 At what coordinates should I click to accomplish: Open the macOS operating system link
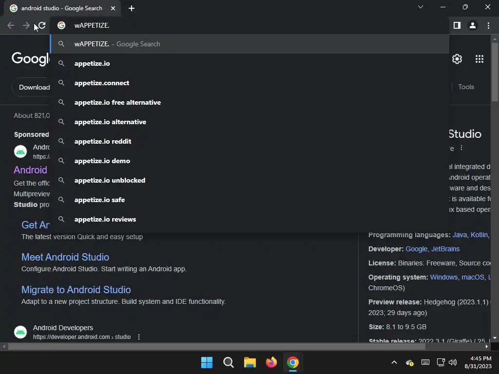click(x=473, y=277)
